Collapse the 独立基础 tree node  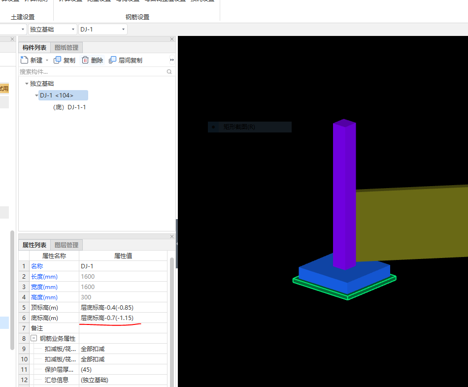[27, 84]
